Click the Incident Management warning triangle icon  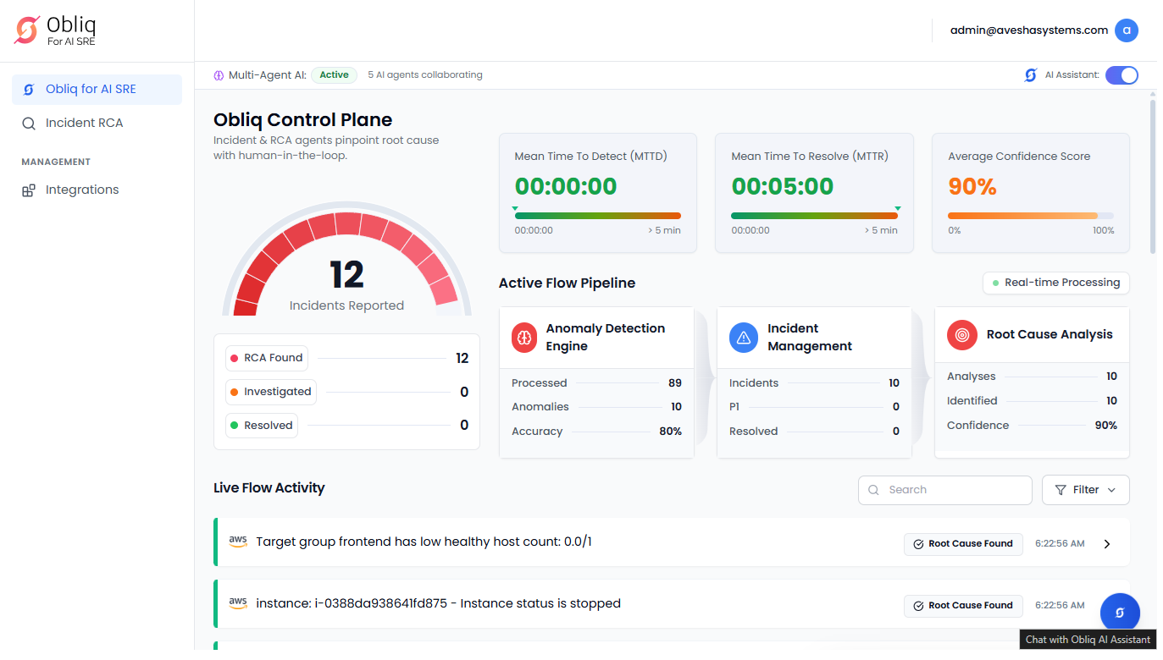point(743,338)
